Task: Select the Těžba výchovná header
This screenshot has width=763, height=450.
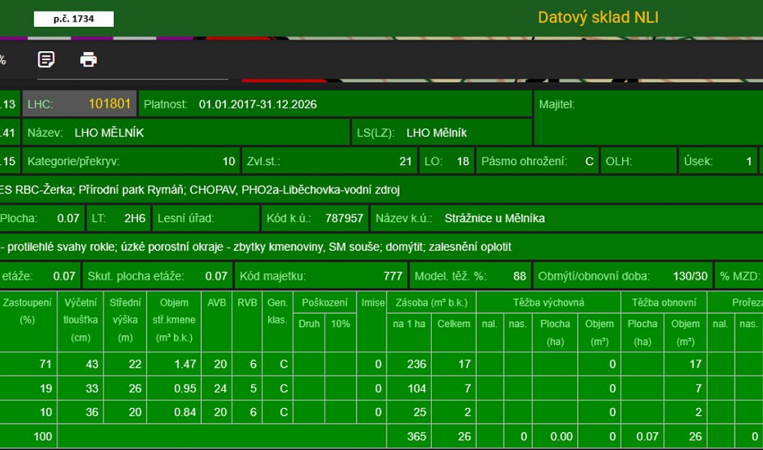Action: [549, 302]
